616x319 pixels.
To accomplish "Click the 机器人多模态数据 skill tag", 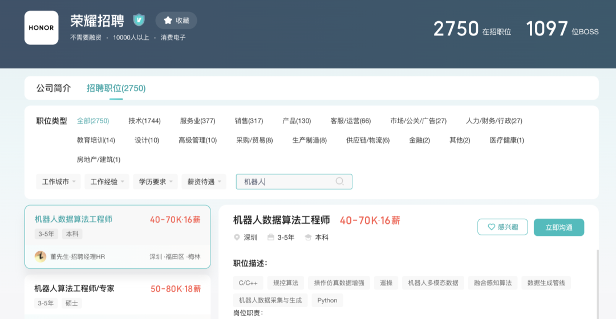I will point(433,283).
